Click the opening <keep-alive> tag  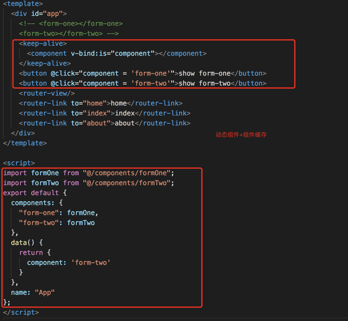click(43, 44)
